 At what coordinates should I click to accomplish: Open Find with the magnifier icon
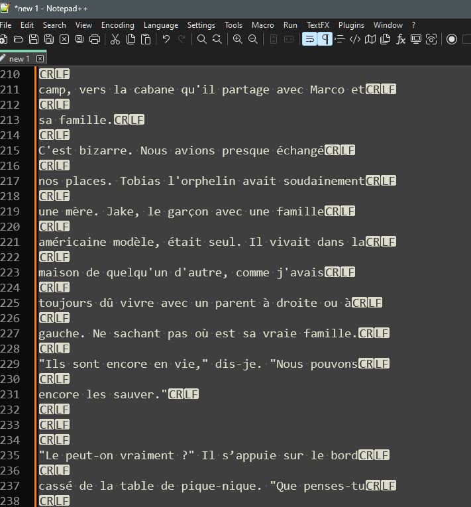click(202, 39)
